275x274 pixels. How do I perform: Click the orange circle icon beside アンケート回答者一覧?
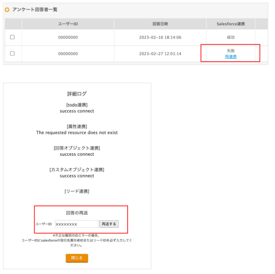click(x=7, y=9)
